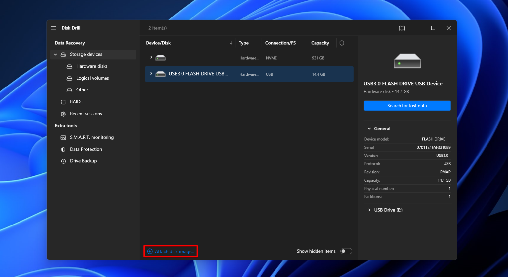Open the Data Protection tool
This screenshot has height=277, width=508.
click(x=86, y=149)
